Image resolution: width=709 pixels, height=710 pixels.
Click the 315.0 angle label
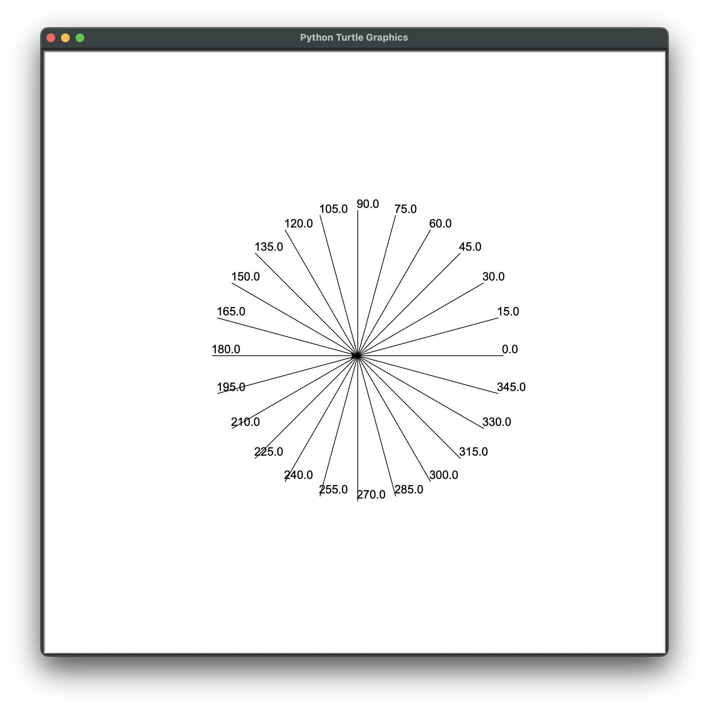473,452
